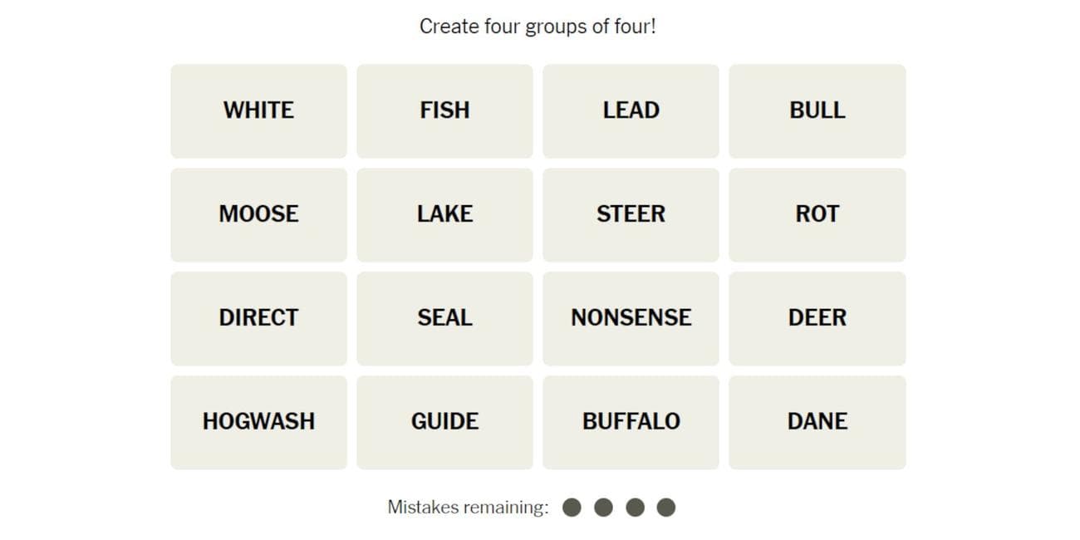Select the HOGWASH word tile
The height and width of the screenshot is (540, 1080).
[258, 422]
